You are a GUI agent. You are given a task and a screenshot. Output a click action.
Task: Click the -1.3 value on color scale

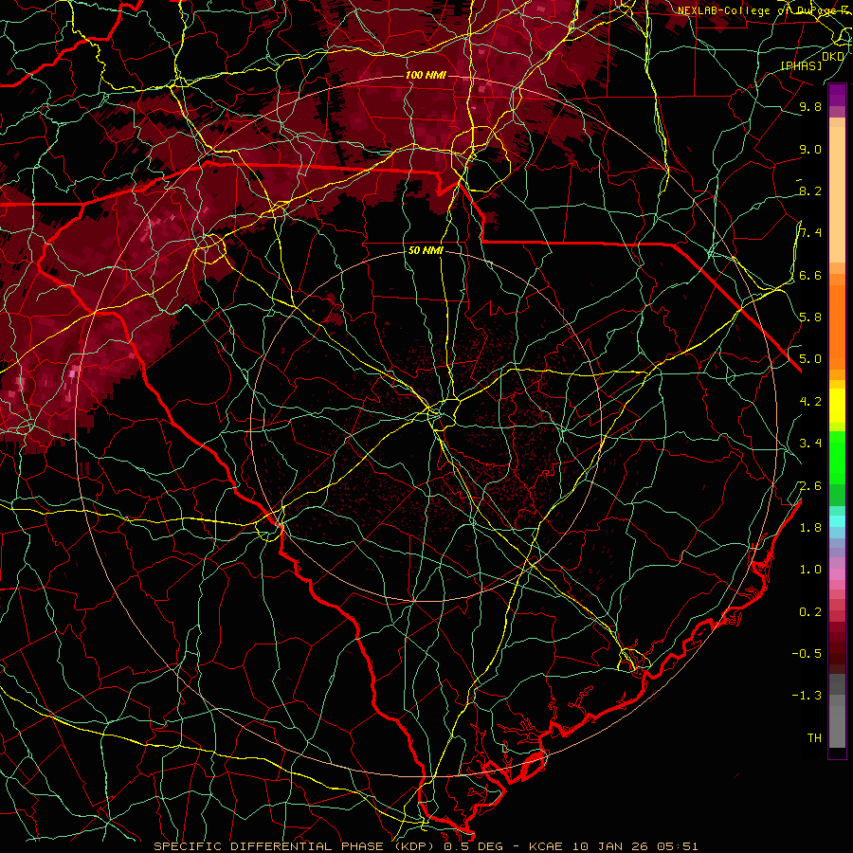[807, 696]
